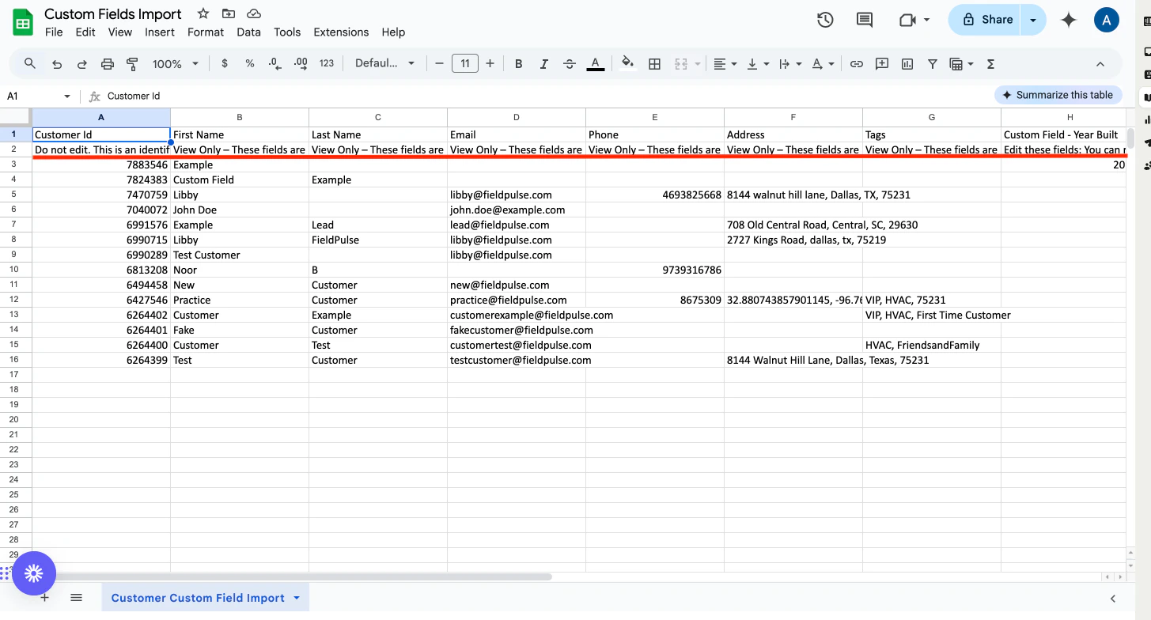1151x620 pixels.
Task: Decrease font size with minus button
Action: (439, 64)
